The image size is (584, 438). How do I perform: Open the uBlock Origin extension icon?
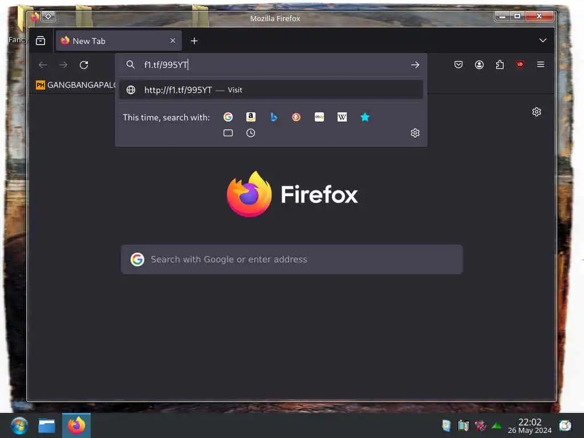point(520,64)
